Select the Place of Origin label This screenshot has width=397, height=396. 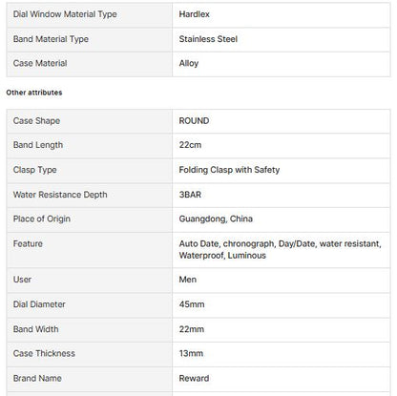tap(42, 219)
